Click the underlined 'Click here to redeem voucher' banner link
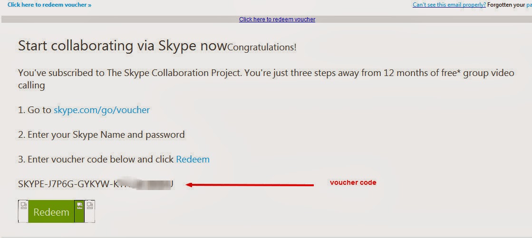The width and height of the screenshot is (532, 238). click(277, 19)
